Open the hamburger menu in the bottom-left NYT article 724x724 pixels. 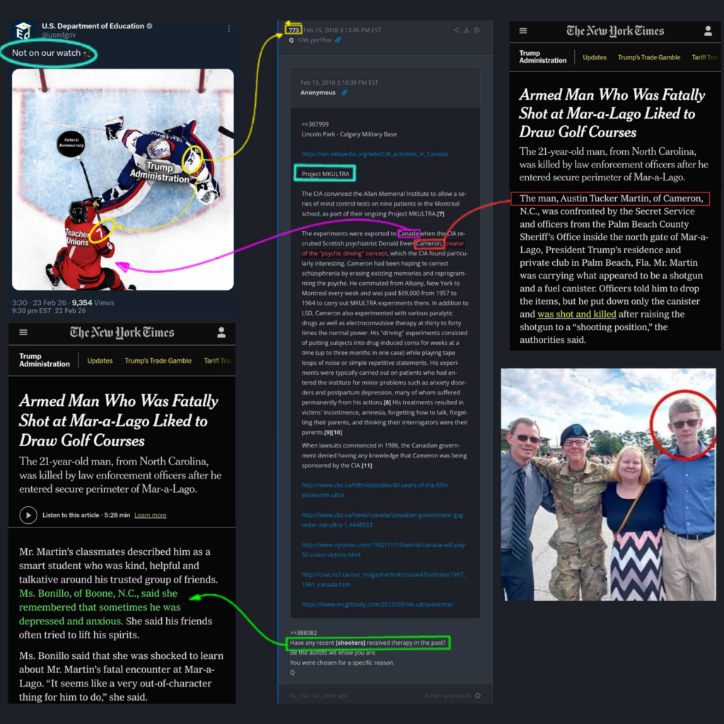coord(23,332)
